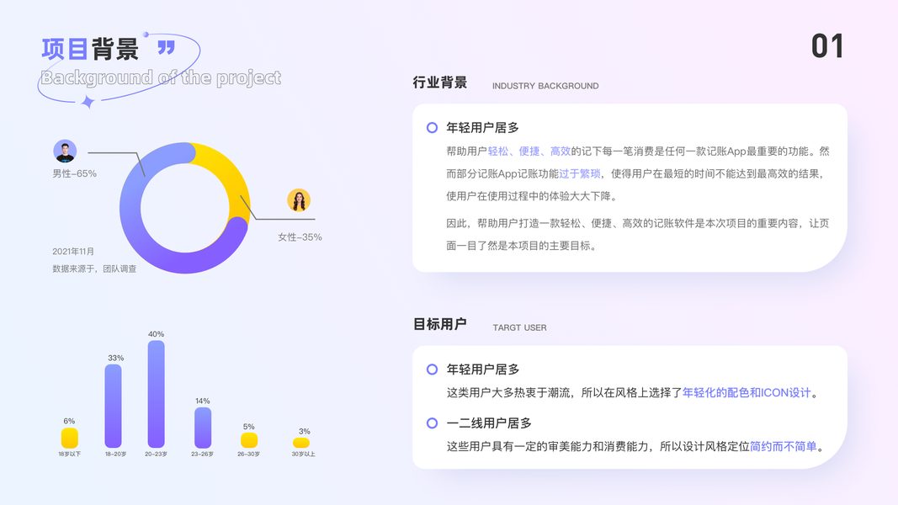The height and width of the screenshot is (505, 898).
Task: Click highlighted text 过于繁琐
Action: [580, 173]
